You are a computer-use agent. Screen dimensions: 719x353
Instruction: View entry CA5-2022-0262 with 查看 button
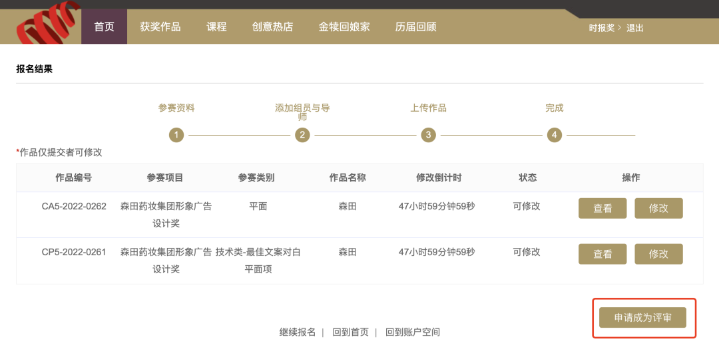click(602, 208)
